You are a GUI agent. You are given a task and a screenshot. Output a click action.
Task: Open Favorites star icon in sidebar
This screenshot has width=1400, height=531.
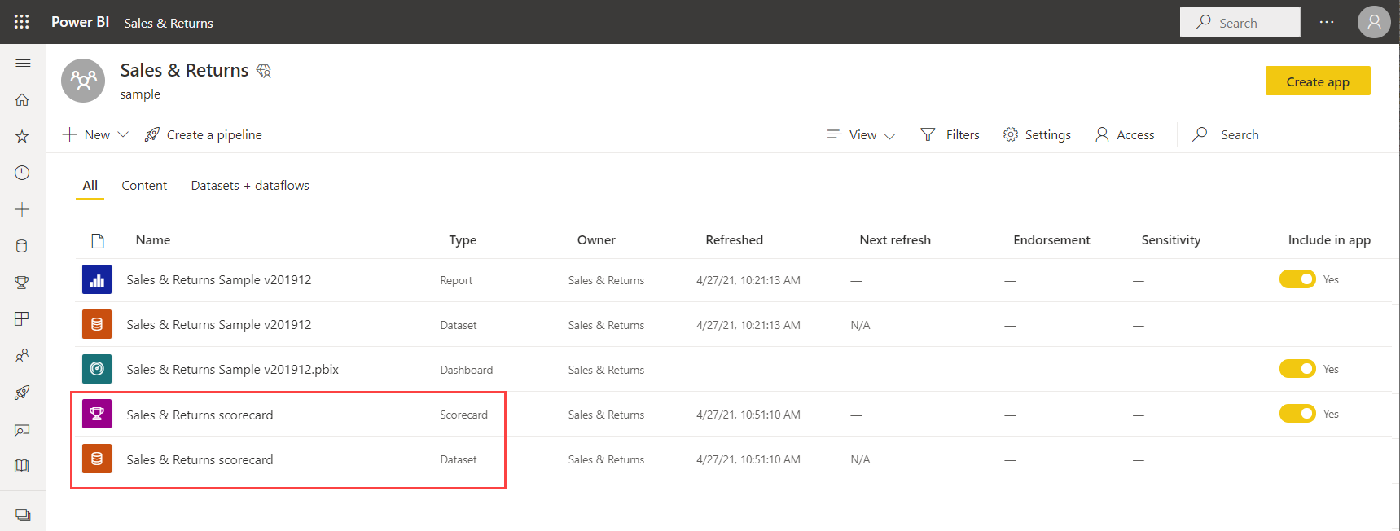click(x=22, y=137)
